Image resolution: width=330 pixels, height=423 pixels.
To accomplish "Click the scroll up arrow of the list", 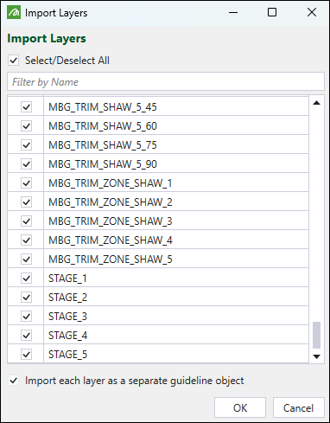I will click(x=316, y=103).
